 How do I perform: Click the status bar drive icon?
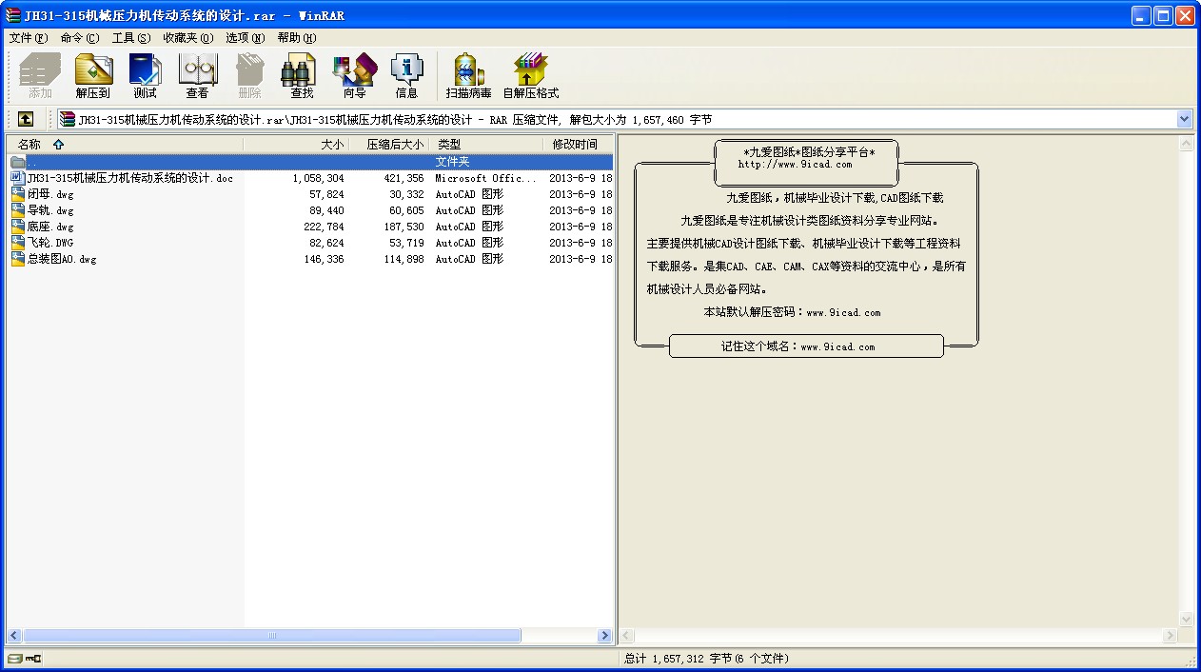point(13,659)
